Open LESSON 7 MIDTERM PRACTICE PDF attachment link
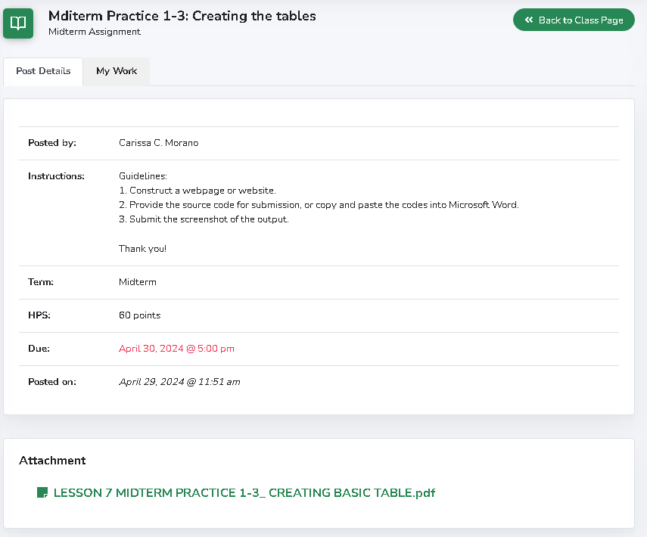Viewport: 647px width, 537px height. point(244,493)
